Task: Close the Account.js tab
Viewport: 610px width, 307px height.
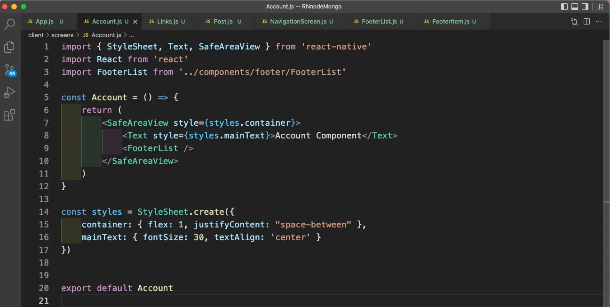Action: tap(135, 22)
